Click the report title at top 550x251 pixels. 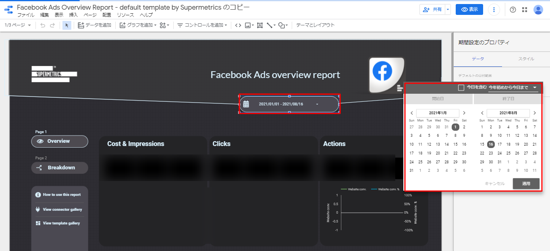pyautogui.click(x=133, y=7)
